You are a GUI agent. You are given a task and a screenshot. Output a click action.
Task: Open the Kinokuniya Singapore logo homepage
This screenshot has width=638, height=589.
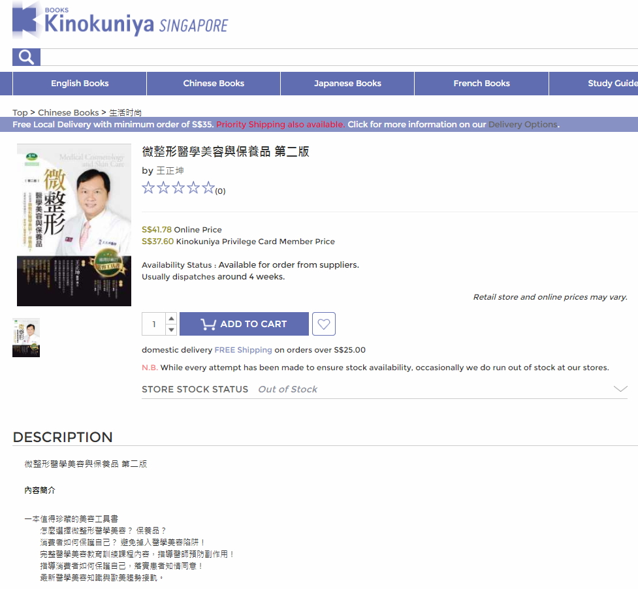tap(120, 20)
